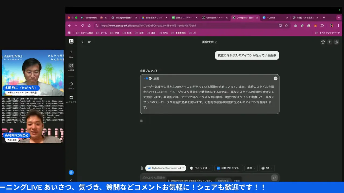Go to ホーム in the sidebar

coord(71,84)
